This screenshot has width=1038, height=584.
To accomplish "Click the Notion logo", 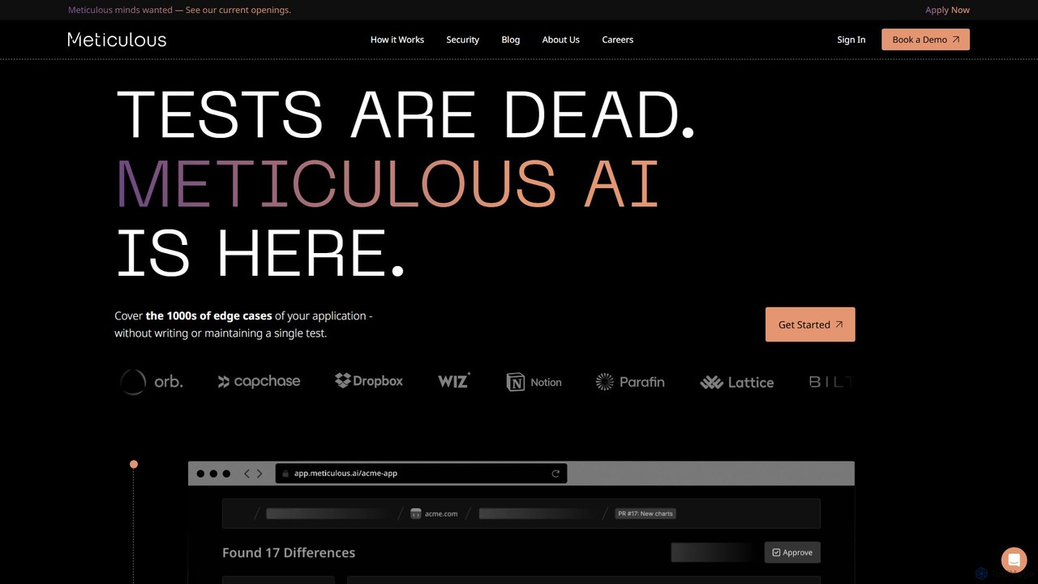I will (x=534, y=382).
